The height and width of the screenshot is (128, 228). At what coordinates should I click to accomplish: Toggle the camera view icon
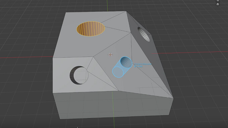(x=218, y=1)
